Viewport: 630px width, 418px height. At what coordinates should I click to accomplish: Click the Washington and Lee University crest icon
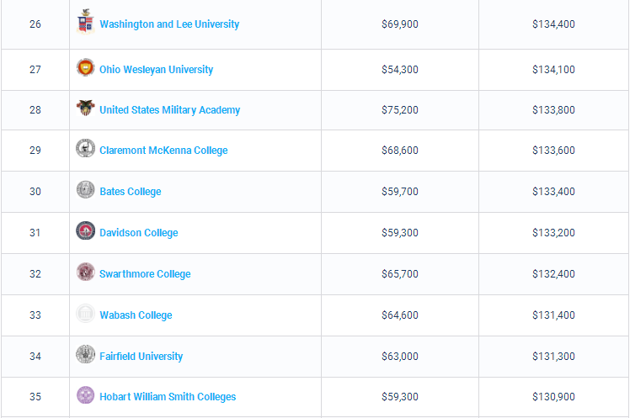pyautogui.click(x=85, y=23)
